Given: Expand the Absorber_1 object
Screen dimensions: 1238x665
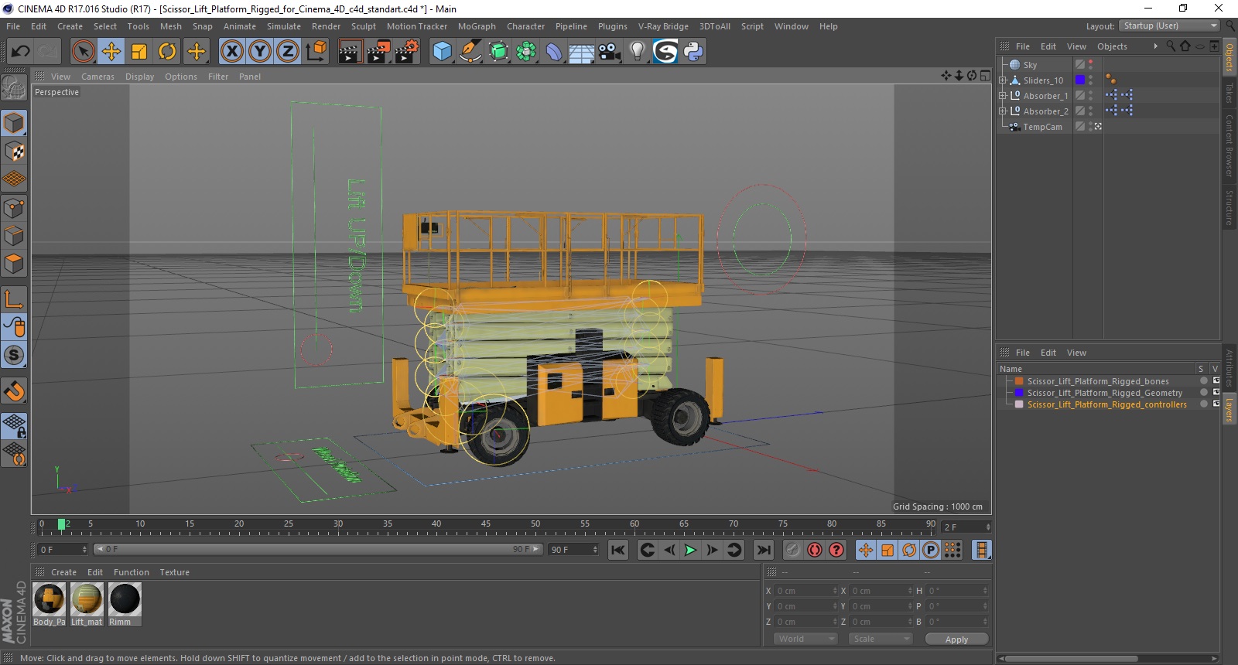Looking at the screenshot, I should 1003,96.
